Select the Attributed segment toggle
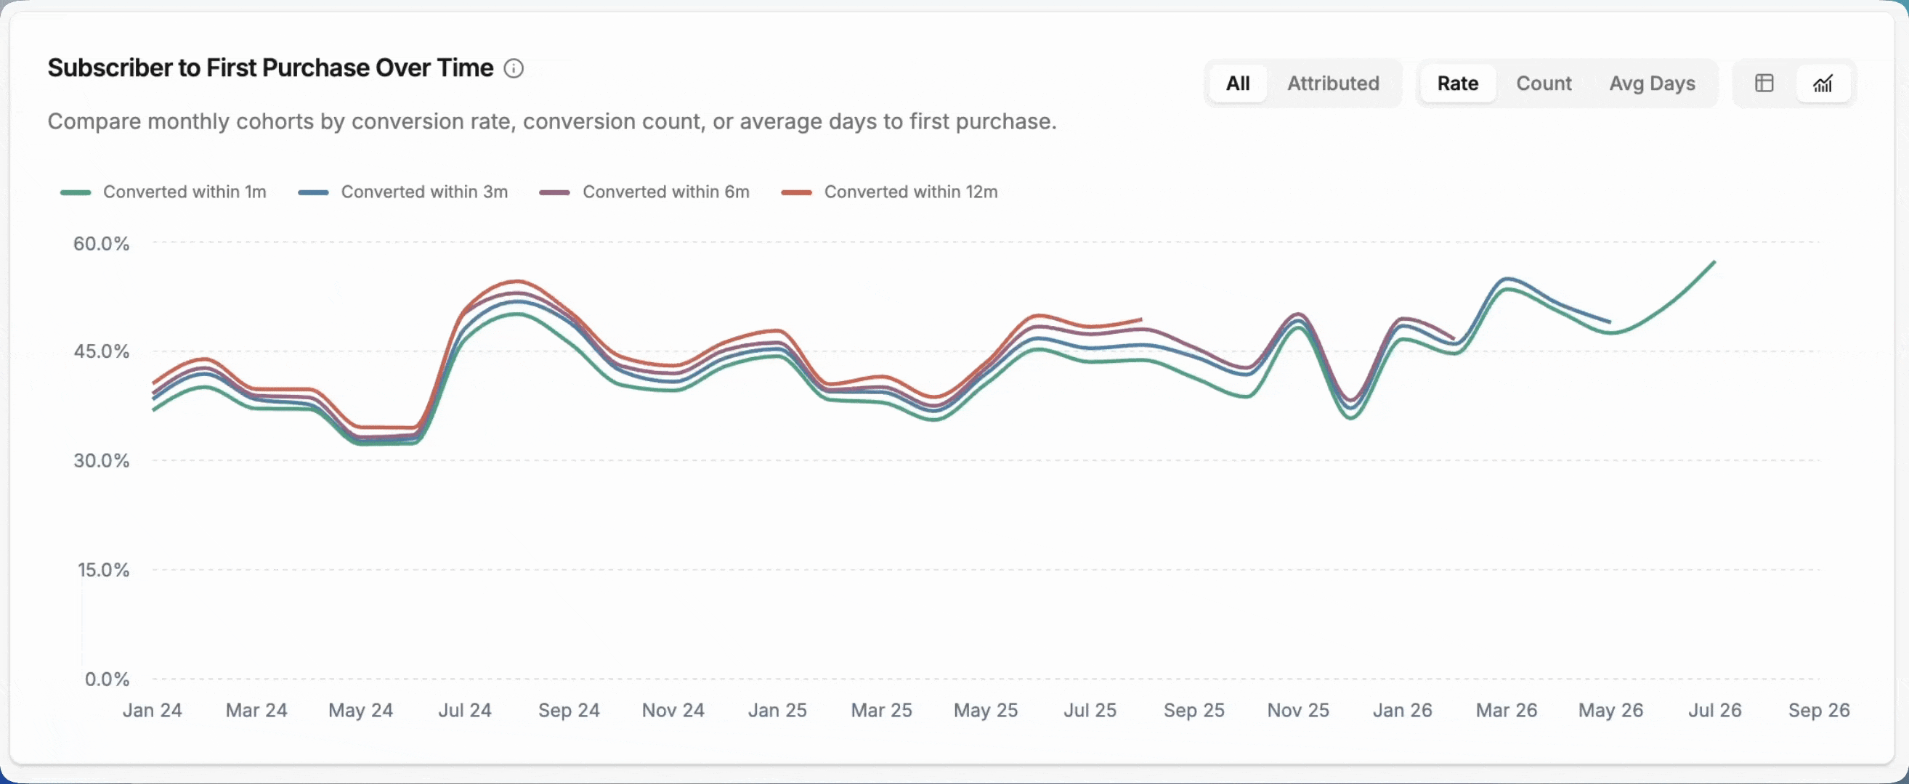This screenshot has height=784, width=1909. (1333, 83)
